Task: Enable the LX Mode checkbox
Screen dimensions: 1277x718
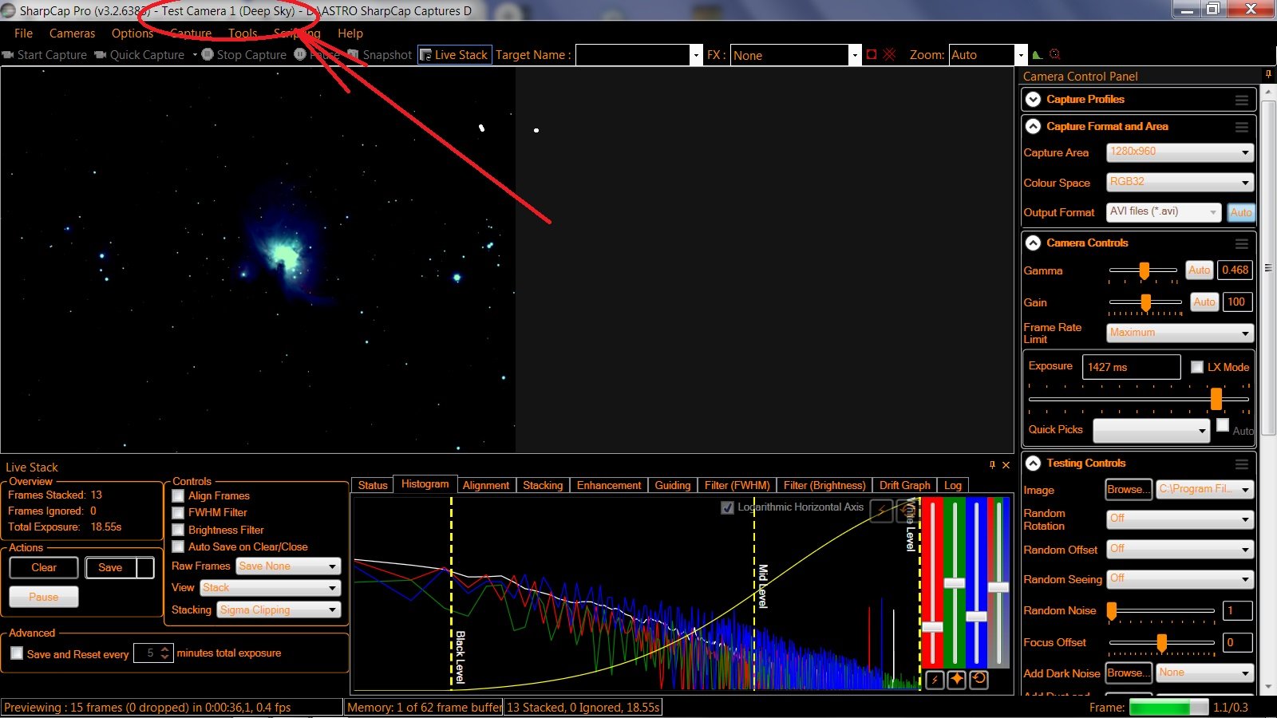Action: point(1197,367)
